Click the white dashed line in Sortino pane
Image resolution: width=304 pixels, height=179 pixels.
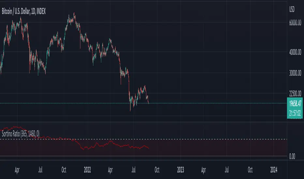[x=196, y=139]
